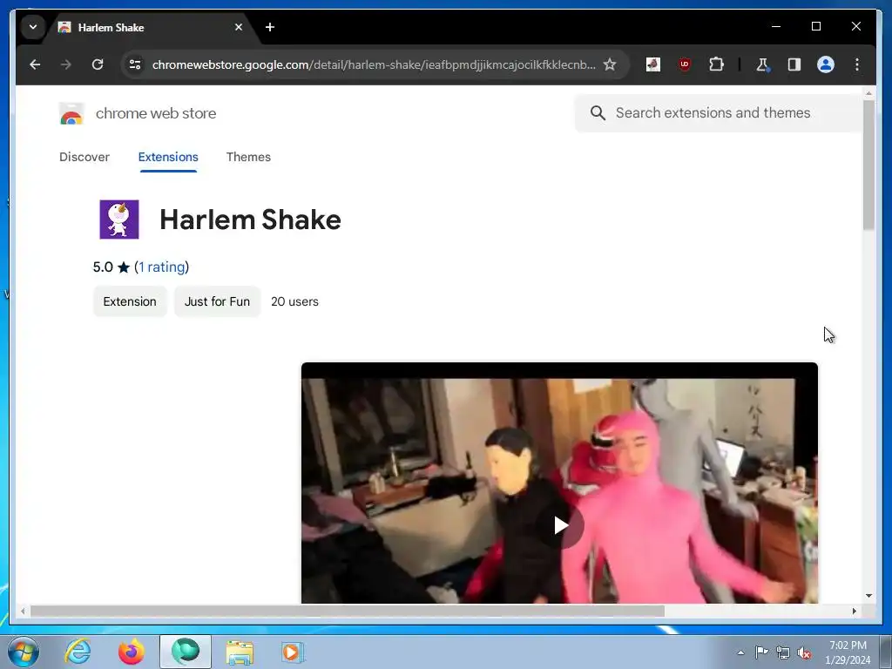Viewport: 892px width, 669px height.
Task: Click the scroll down arrow
Action: (868, 596)
